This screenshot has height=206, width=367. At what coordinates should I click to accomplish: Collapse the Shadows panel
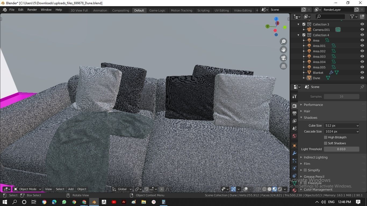tap(310, 117)
